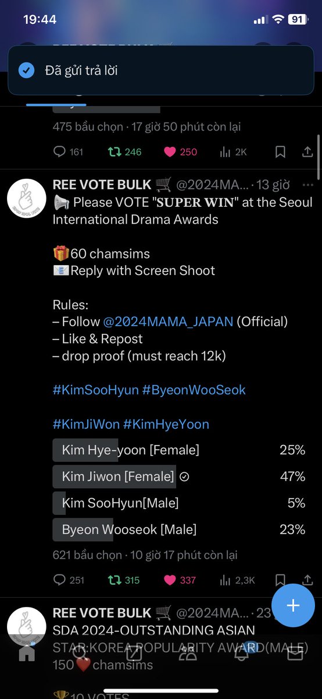This screenshot has width=322, height=699.
Task: Select poll option Kim Jiwon [Female]
Action: point(179,476)
